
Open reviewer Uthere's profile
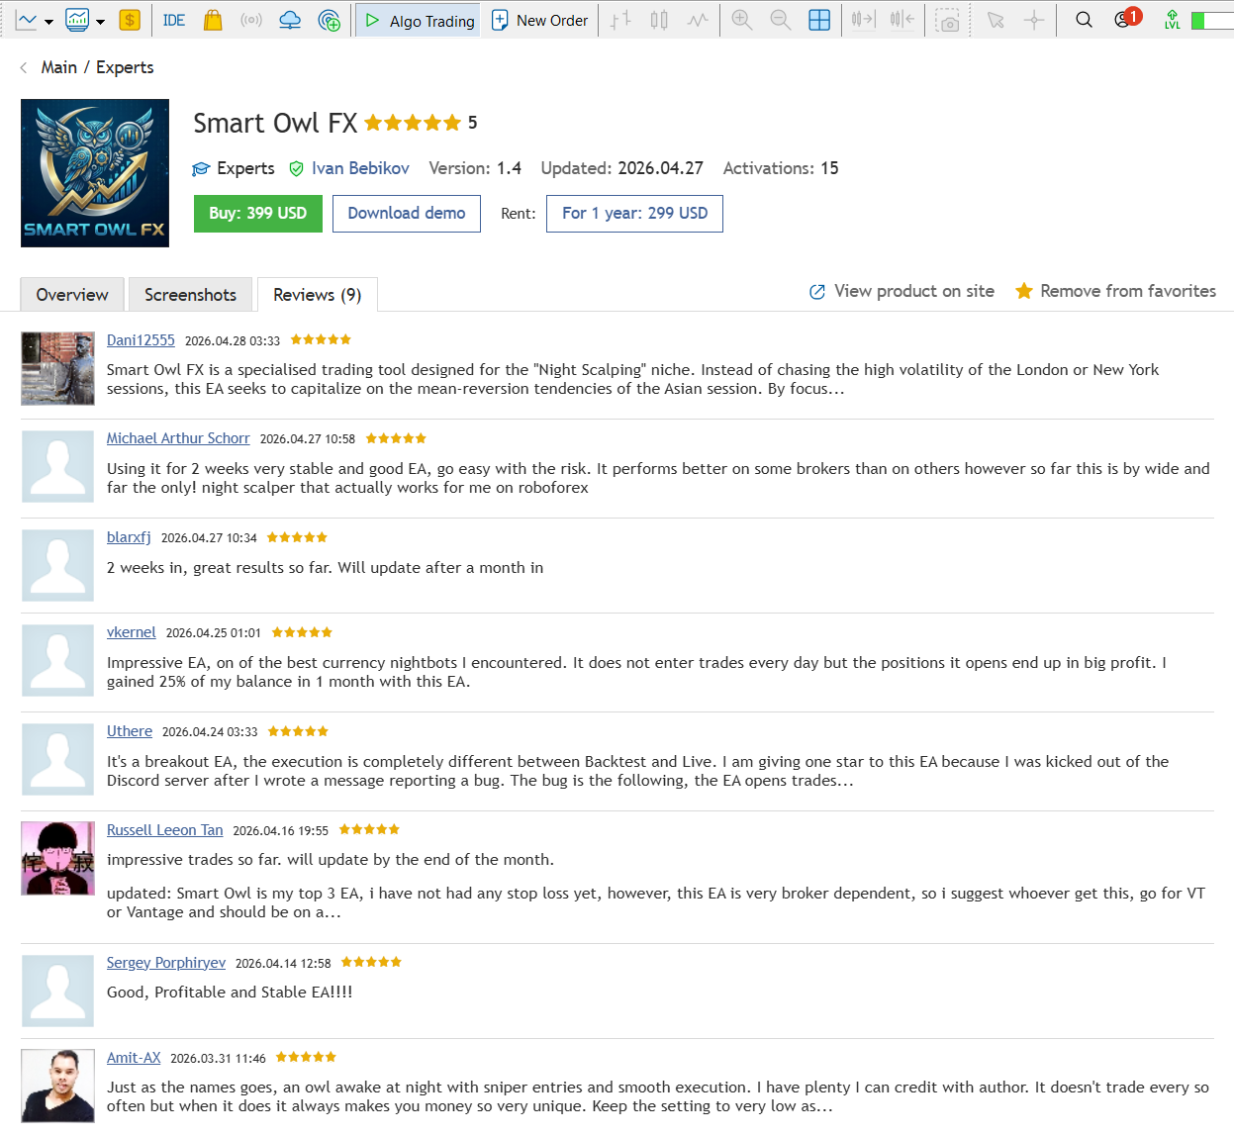(130, 731)
